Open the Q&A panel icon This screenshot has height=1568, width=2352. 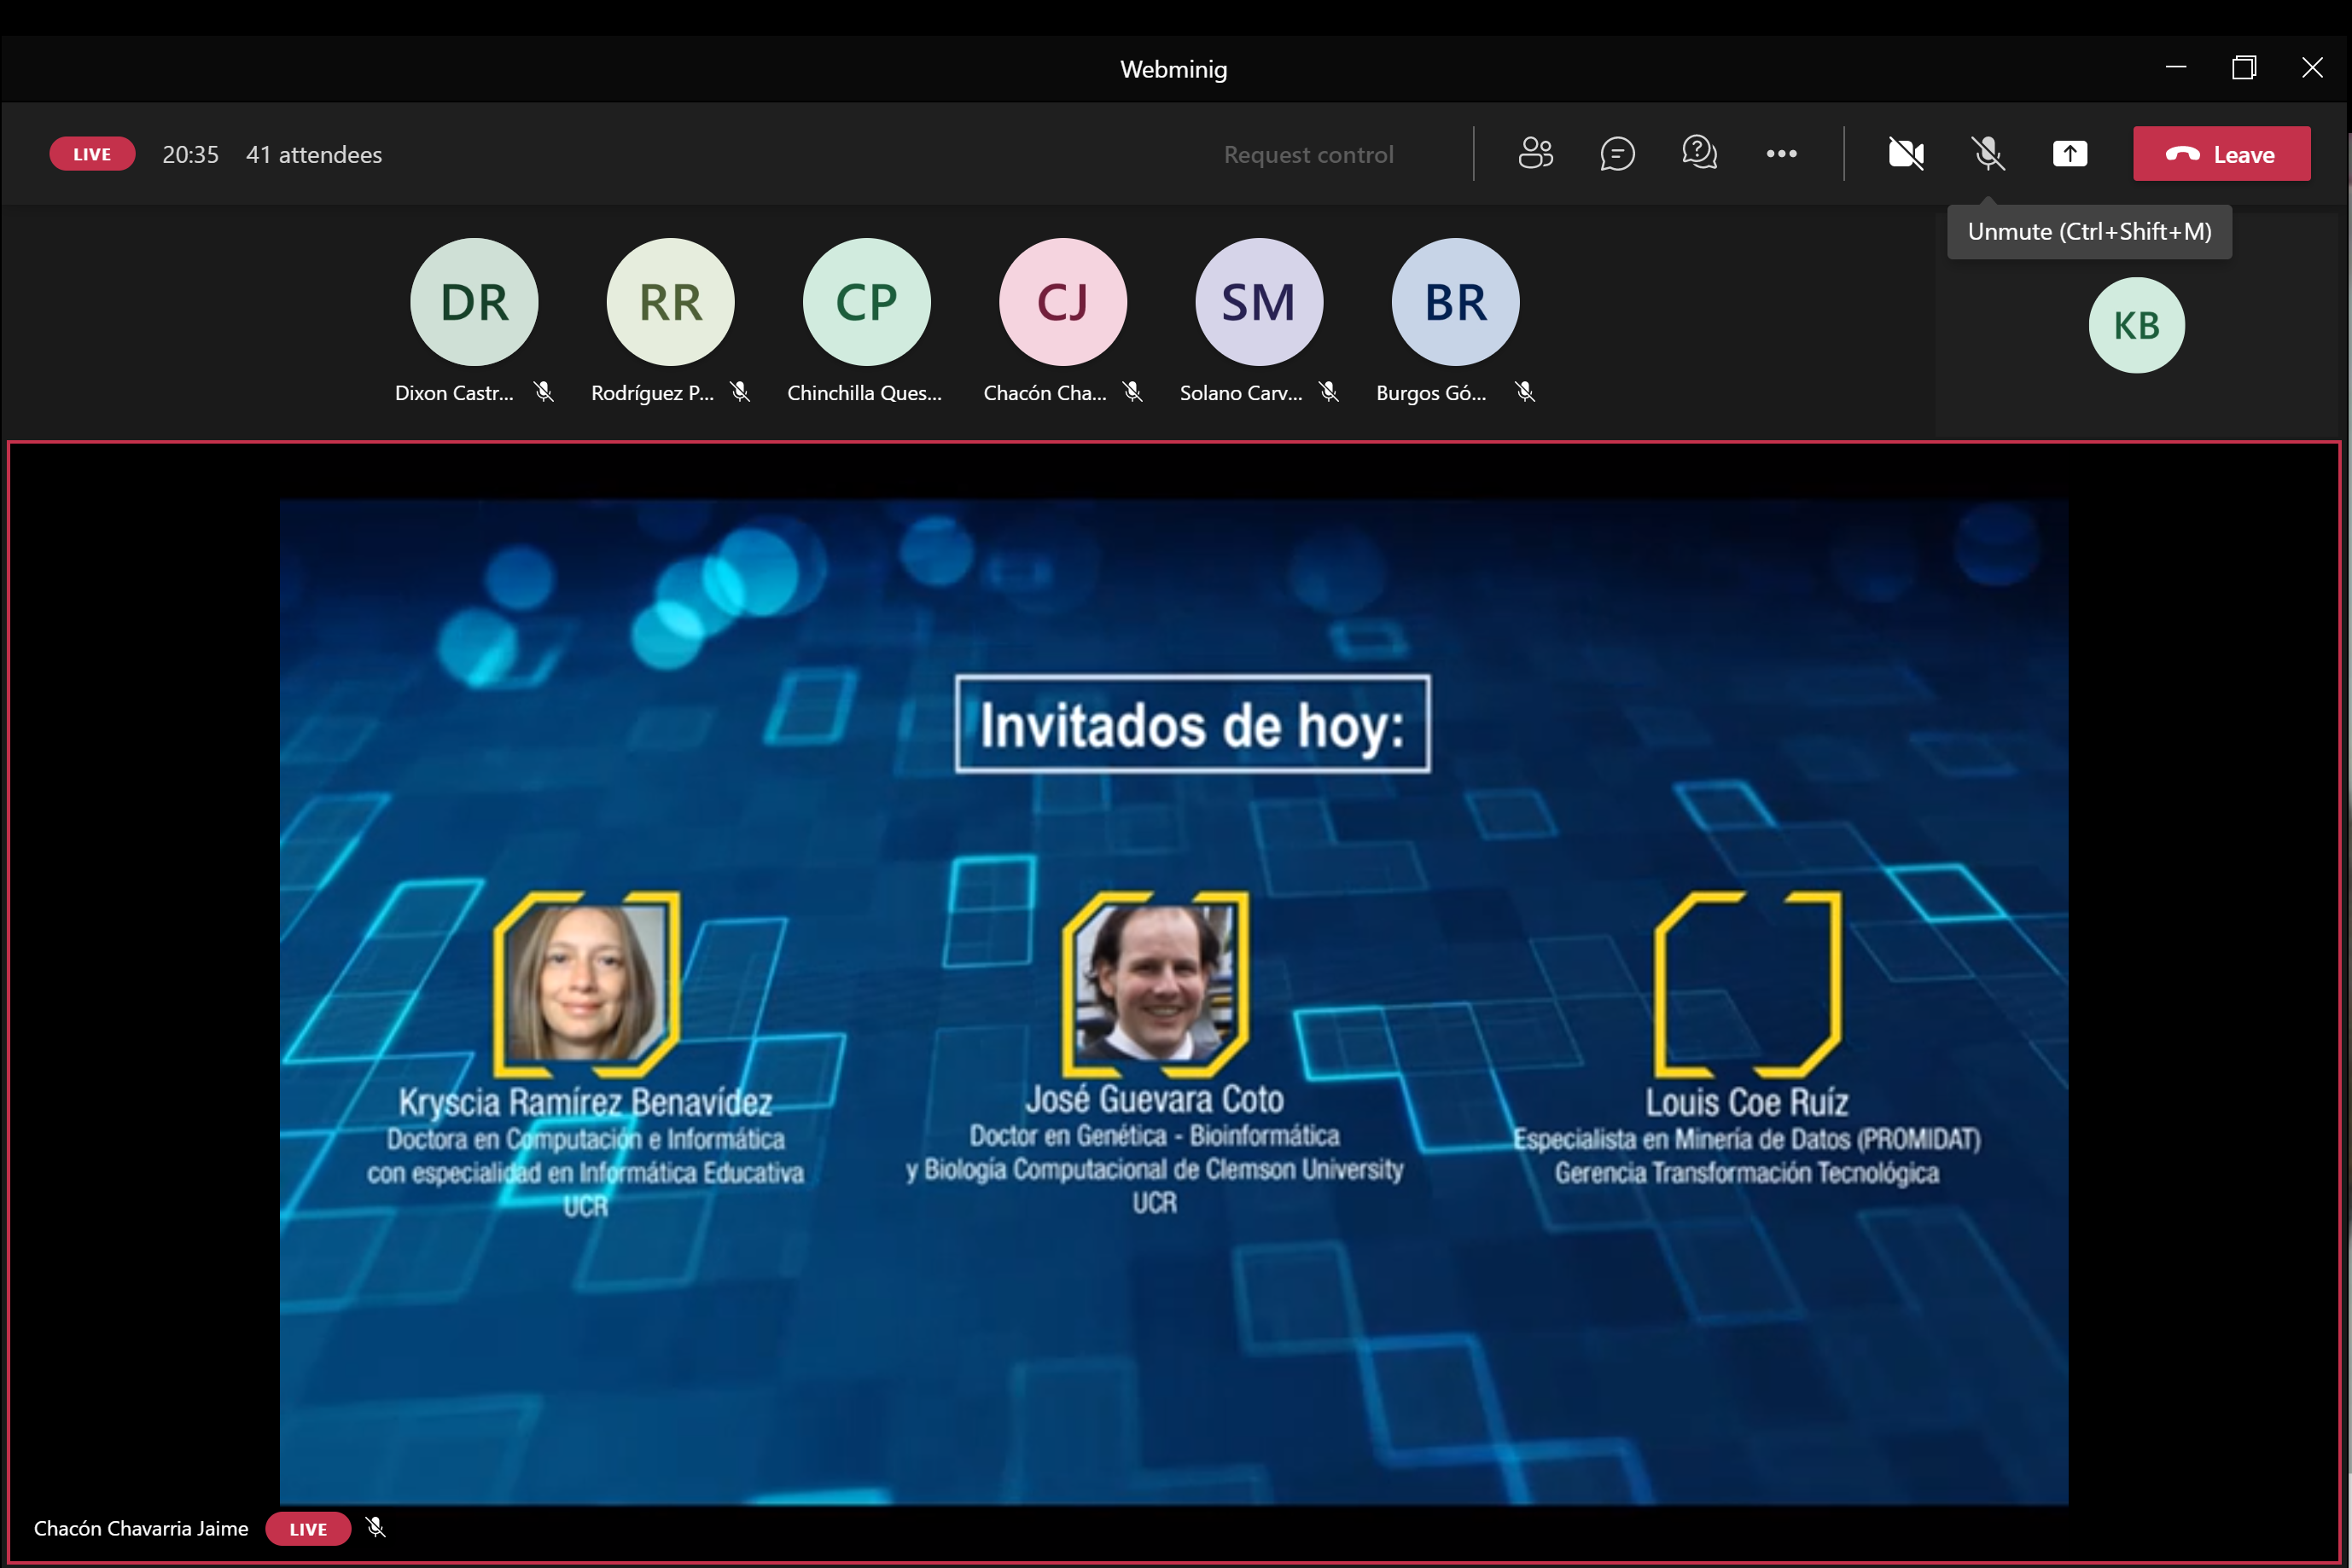(x=1699, y=154)
